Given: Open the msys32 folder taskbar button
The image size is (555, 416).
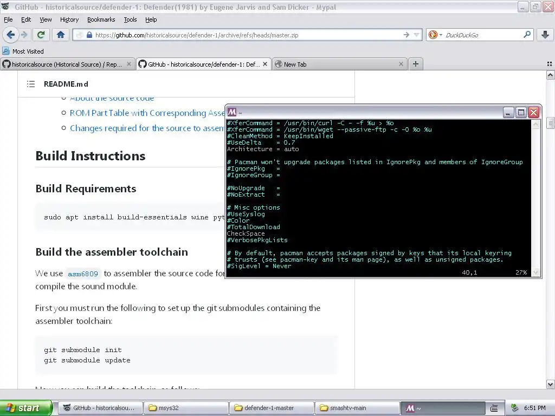Looking at the screenshot, I should (x=186, y=408).
